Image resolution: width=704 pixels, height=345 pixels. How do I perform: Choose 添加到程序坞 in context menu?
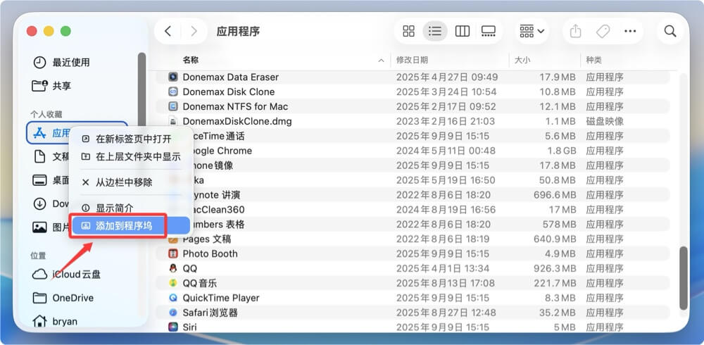point(123,226)
